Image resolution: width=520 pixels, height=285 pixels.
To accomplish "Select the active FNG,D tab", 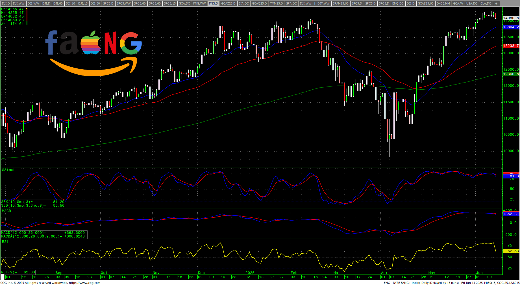I will [213, 3].
